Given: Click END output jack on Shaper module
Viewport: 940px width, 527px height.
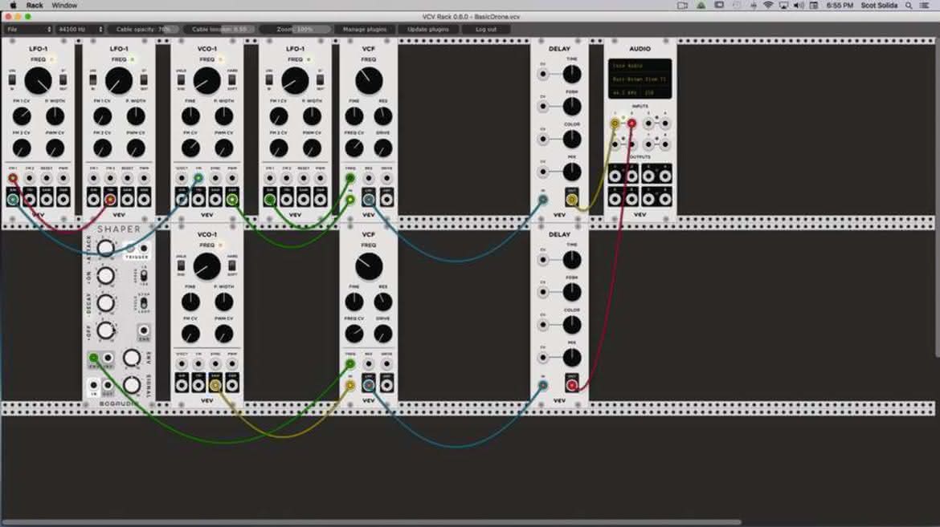Looking at the screenshot, I should [x=144, y=330].
